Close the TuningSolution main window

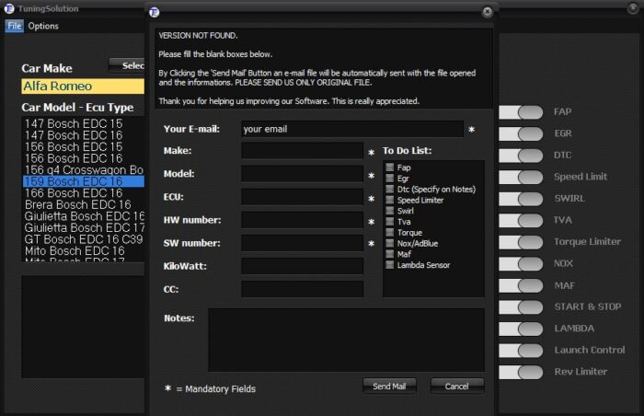click(633, 8)
